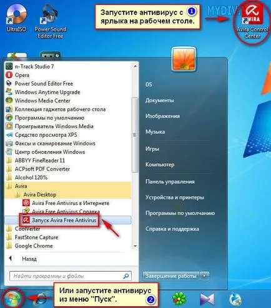The height and width of the screenshot is (308, 271).
Task: Click the Windows Media Center icon
Action: point(9,101)
